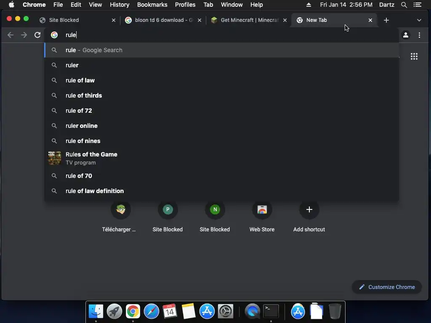The width and height of the screenshot is (431, 323).
Task: Choose the 'rule of law' suggestion
Action: coord(221,80)
